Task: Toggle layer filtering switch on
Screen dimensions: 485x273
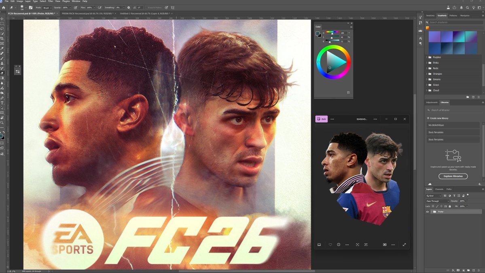Action: coord(468,195)
